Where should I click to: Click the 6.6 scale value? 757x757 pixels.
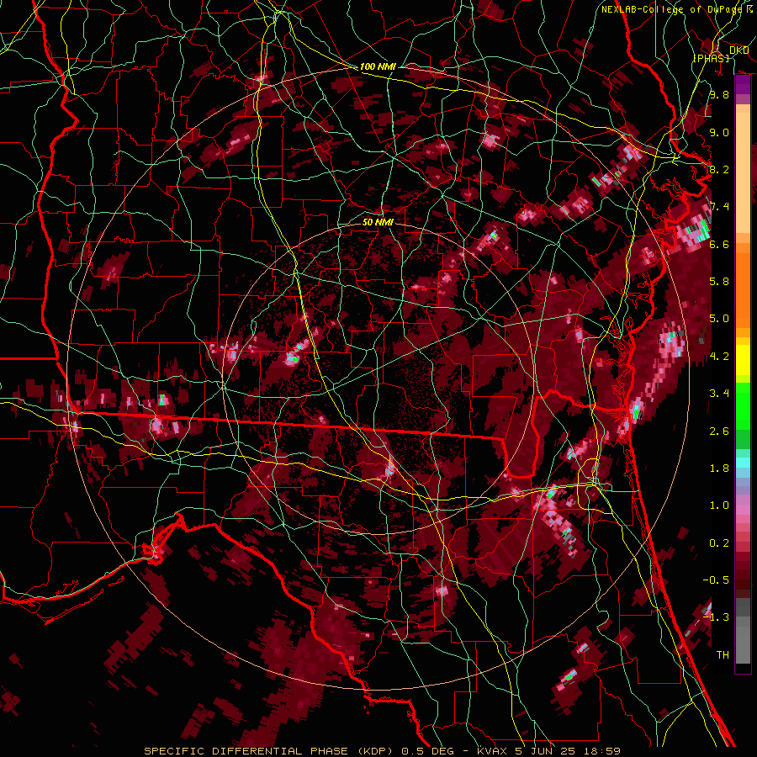pyautogui.click(x=719, y=244)
